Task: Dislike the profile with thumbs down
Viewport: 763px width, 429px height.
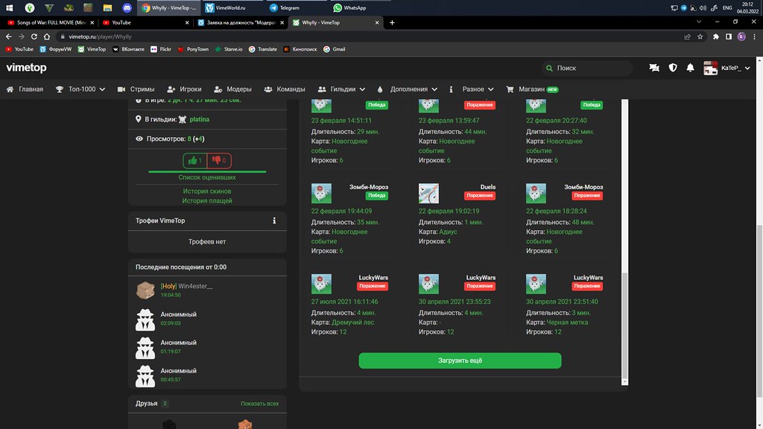Action: click(218, 161)
